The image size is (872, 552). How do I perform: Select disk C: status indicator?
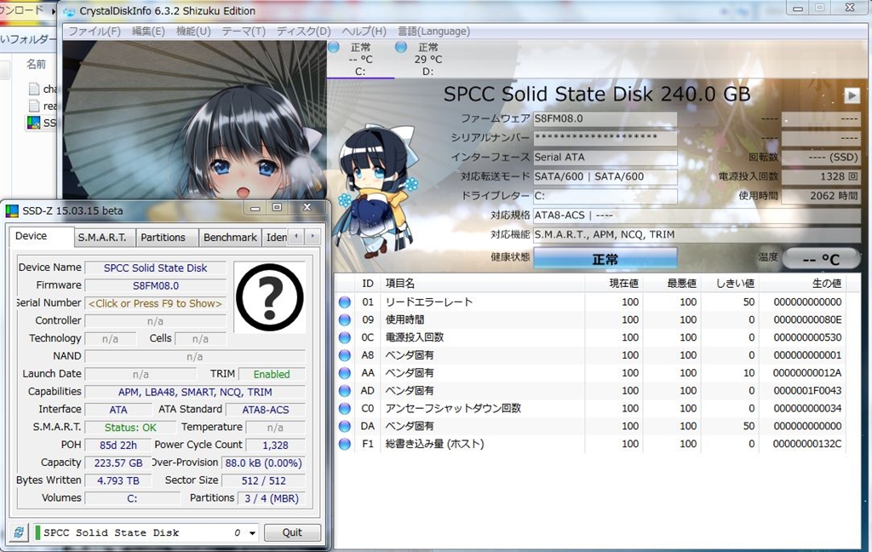pos(360,59)
